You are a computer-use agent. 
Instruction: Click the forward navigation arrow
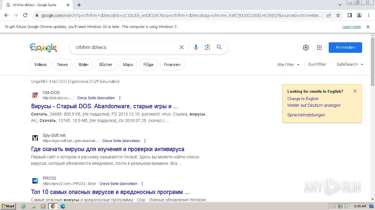coord(16,15)
